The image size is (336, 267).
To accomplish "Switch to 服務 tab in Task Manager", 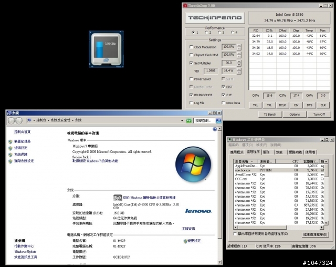I will [266, 152].
